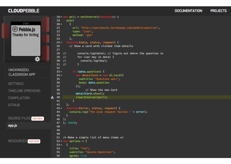Click the 'Question was:' subtitle string

pyautogui.click(x=107, y=79)
